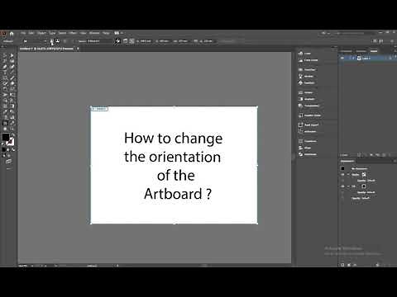Open the Gradient panel icon
The width and height of the screenshot is (397, 297).
click(301, 99)
